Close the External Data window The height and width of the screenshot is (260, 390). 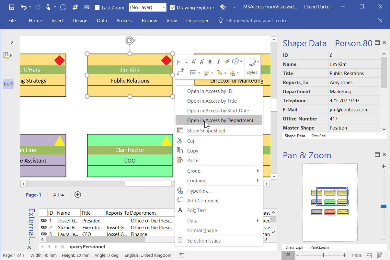(29, 247)
